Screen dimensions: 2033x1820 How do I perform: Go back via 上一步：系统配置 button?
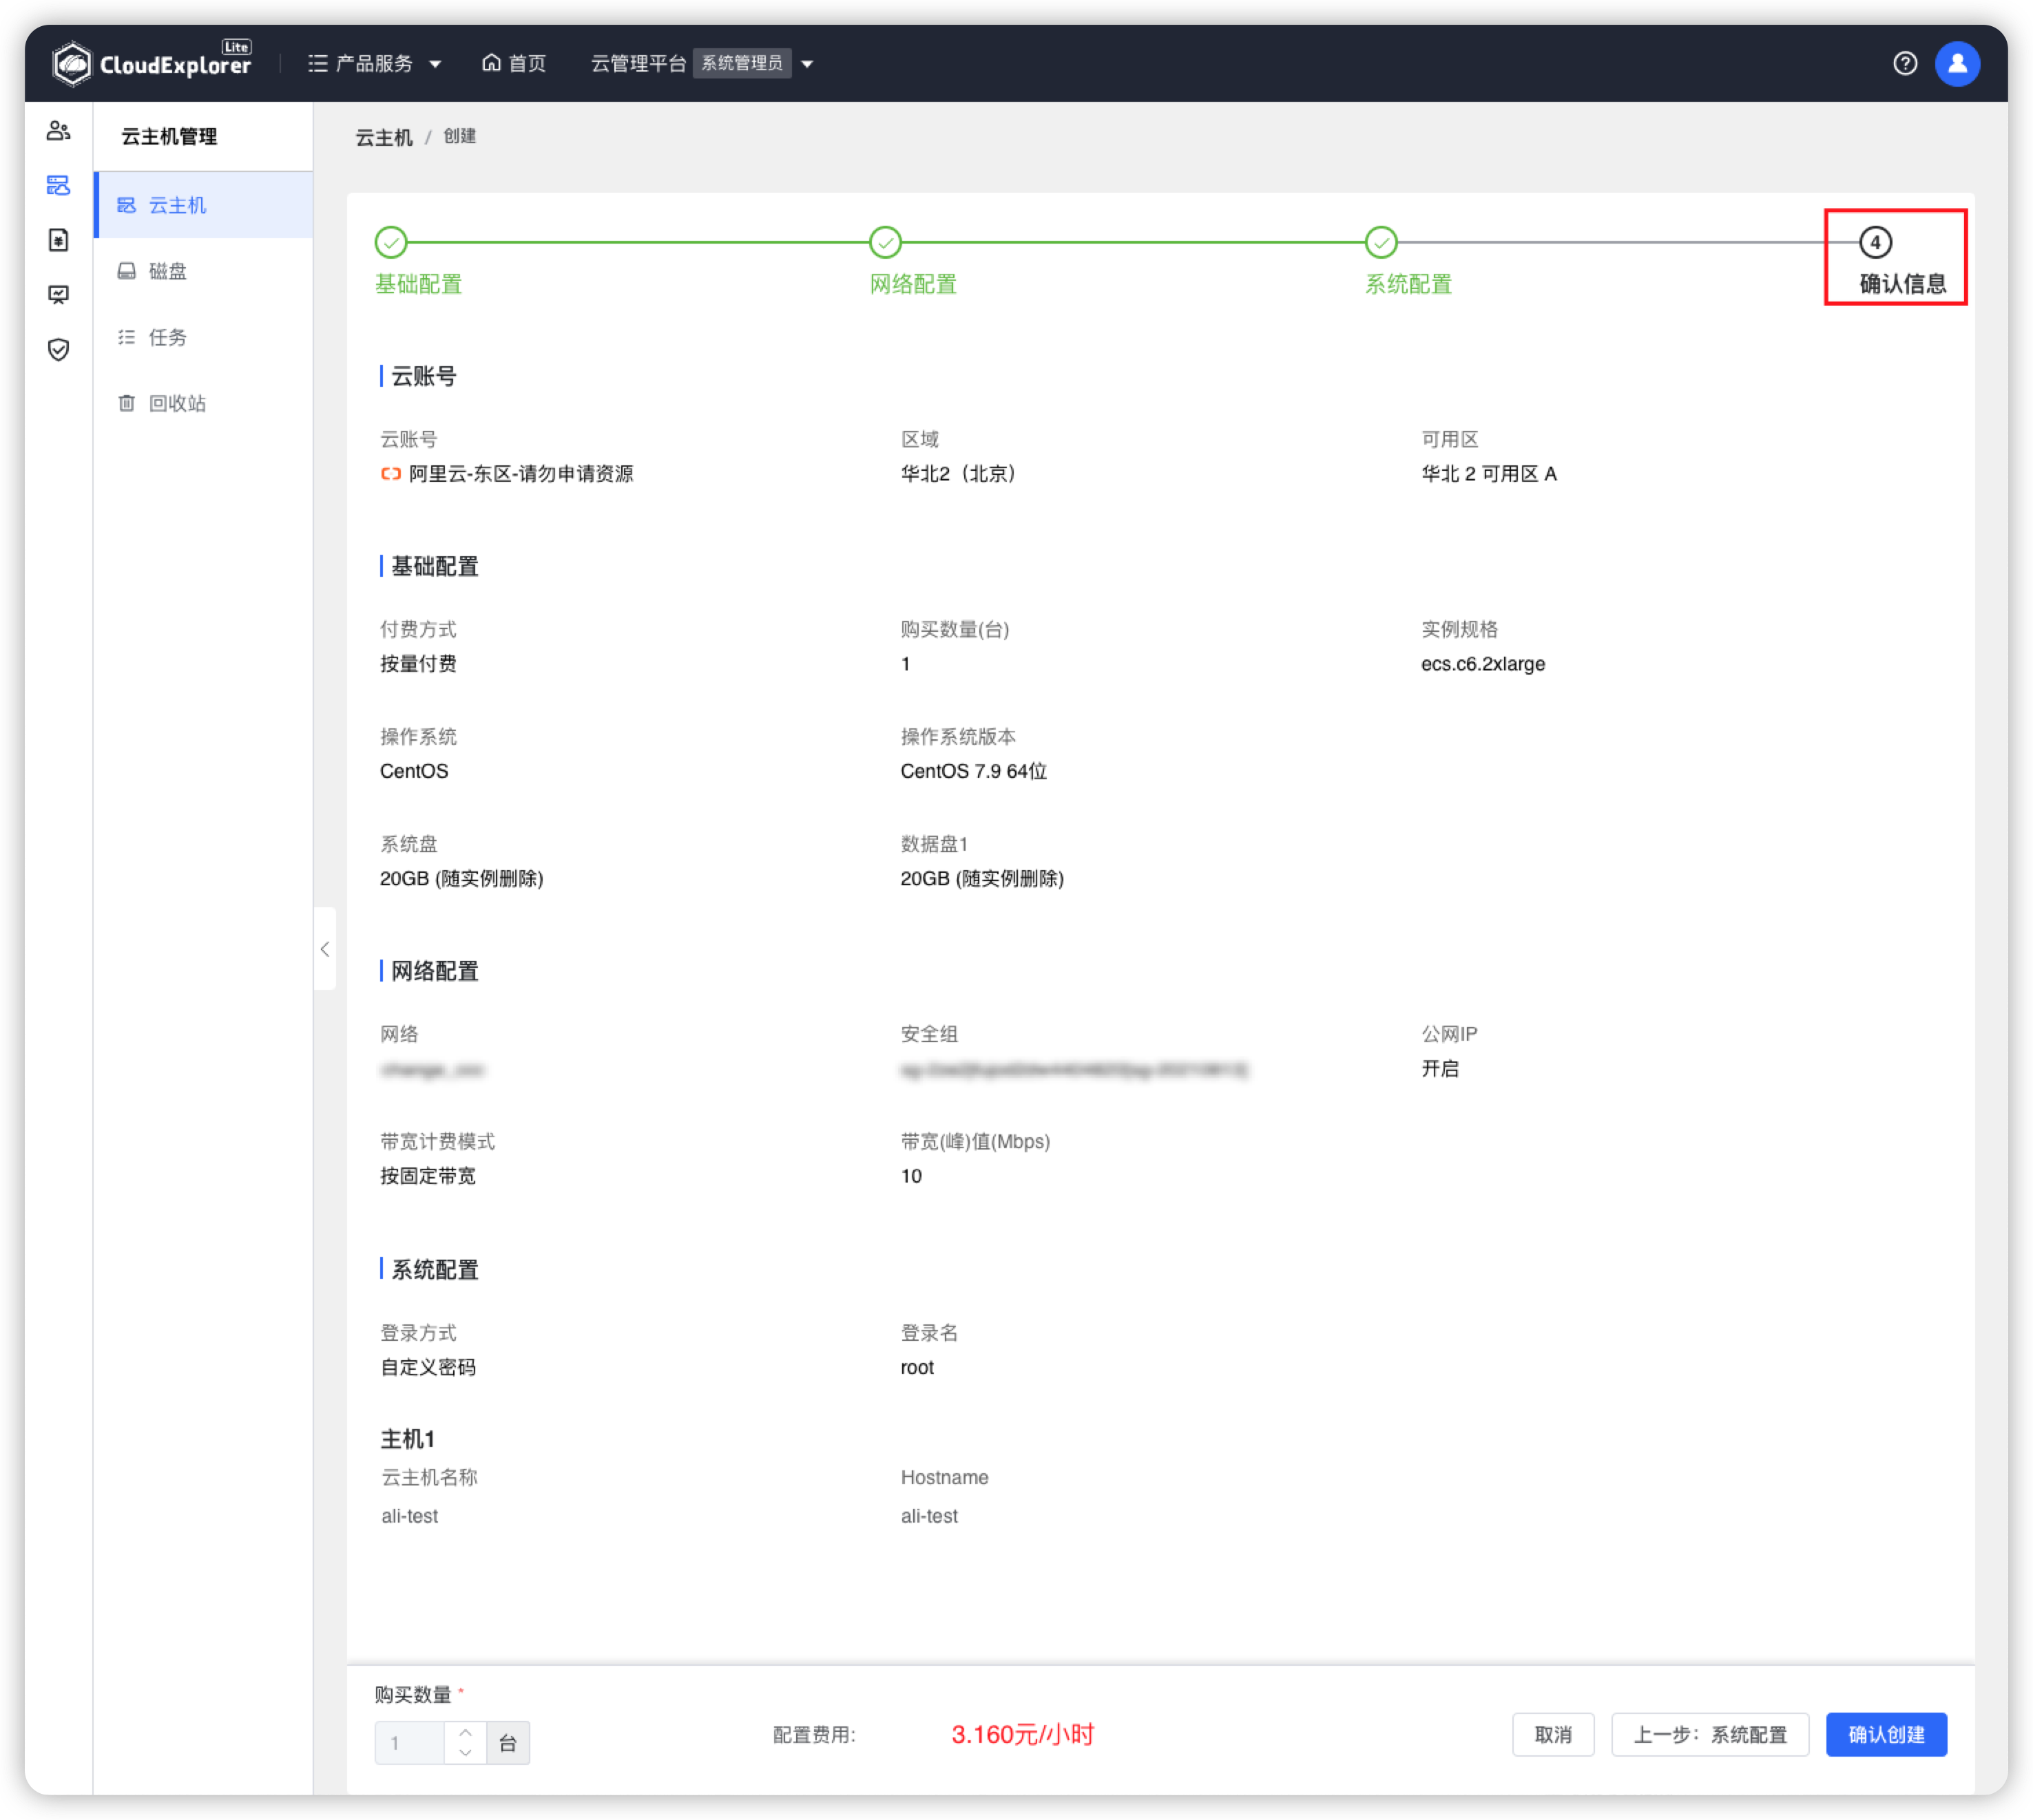pyautogui.click(x=1710, y=1735)
